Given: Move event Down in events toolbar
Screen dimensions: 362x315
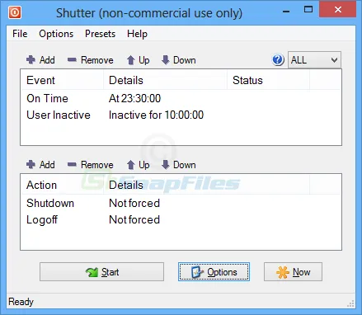Looking at the screenshot, I should coord(179,60).
